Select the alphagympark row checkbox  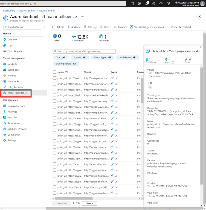tap(54, 90)
